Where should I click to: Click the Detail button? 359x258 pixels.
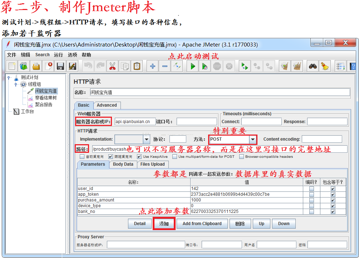(140, 224)
